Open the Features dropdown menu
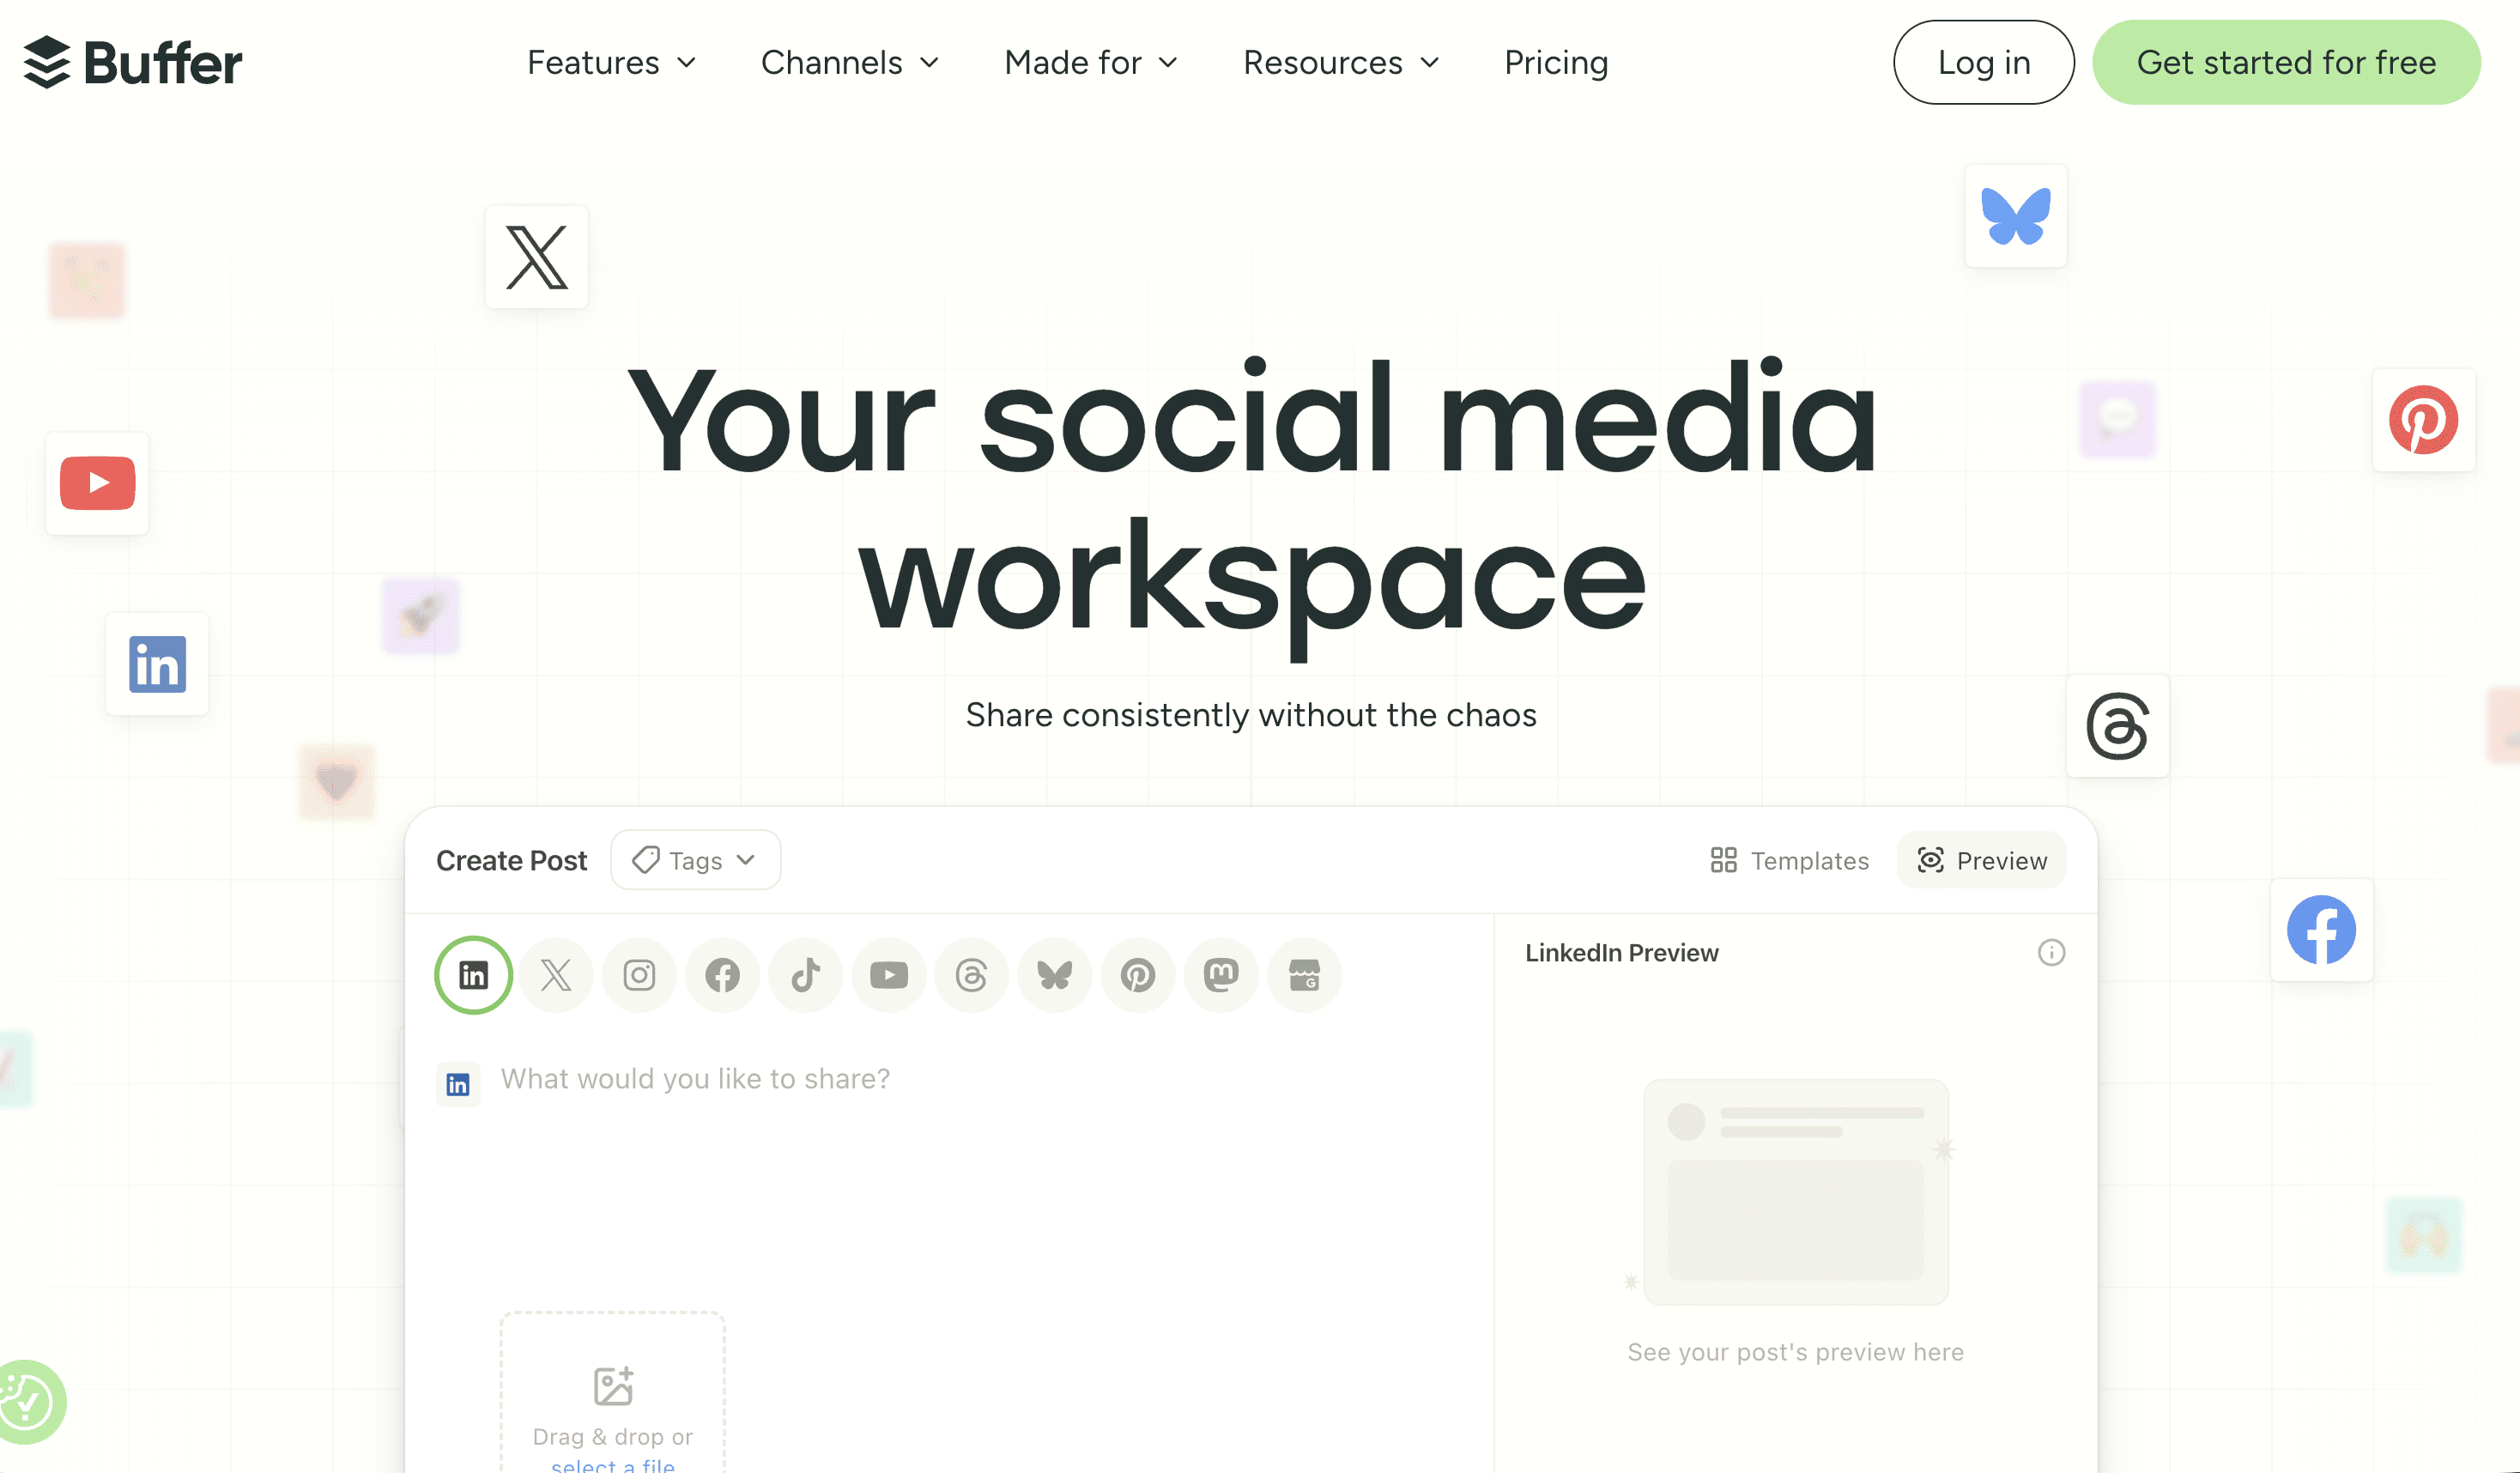The image size is (2520, 1473). pyautogui.click(x=611, y=62)
